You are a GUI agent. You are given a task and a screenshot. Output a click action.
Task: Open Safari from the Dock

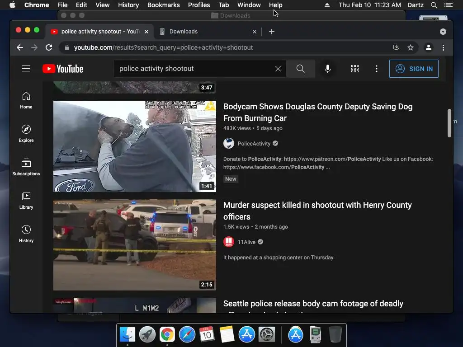tap(187, 335)
